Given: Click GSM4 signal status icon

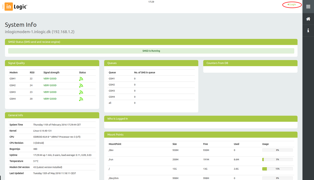Looking at the screenshot, I should tap(81, 99).
